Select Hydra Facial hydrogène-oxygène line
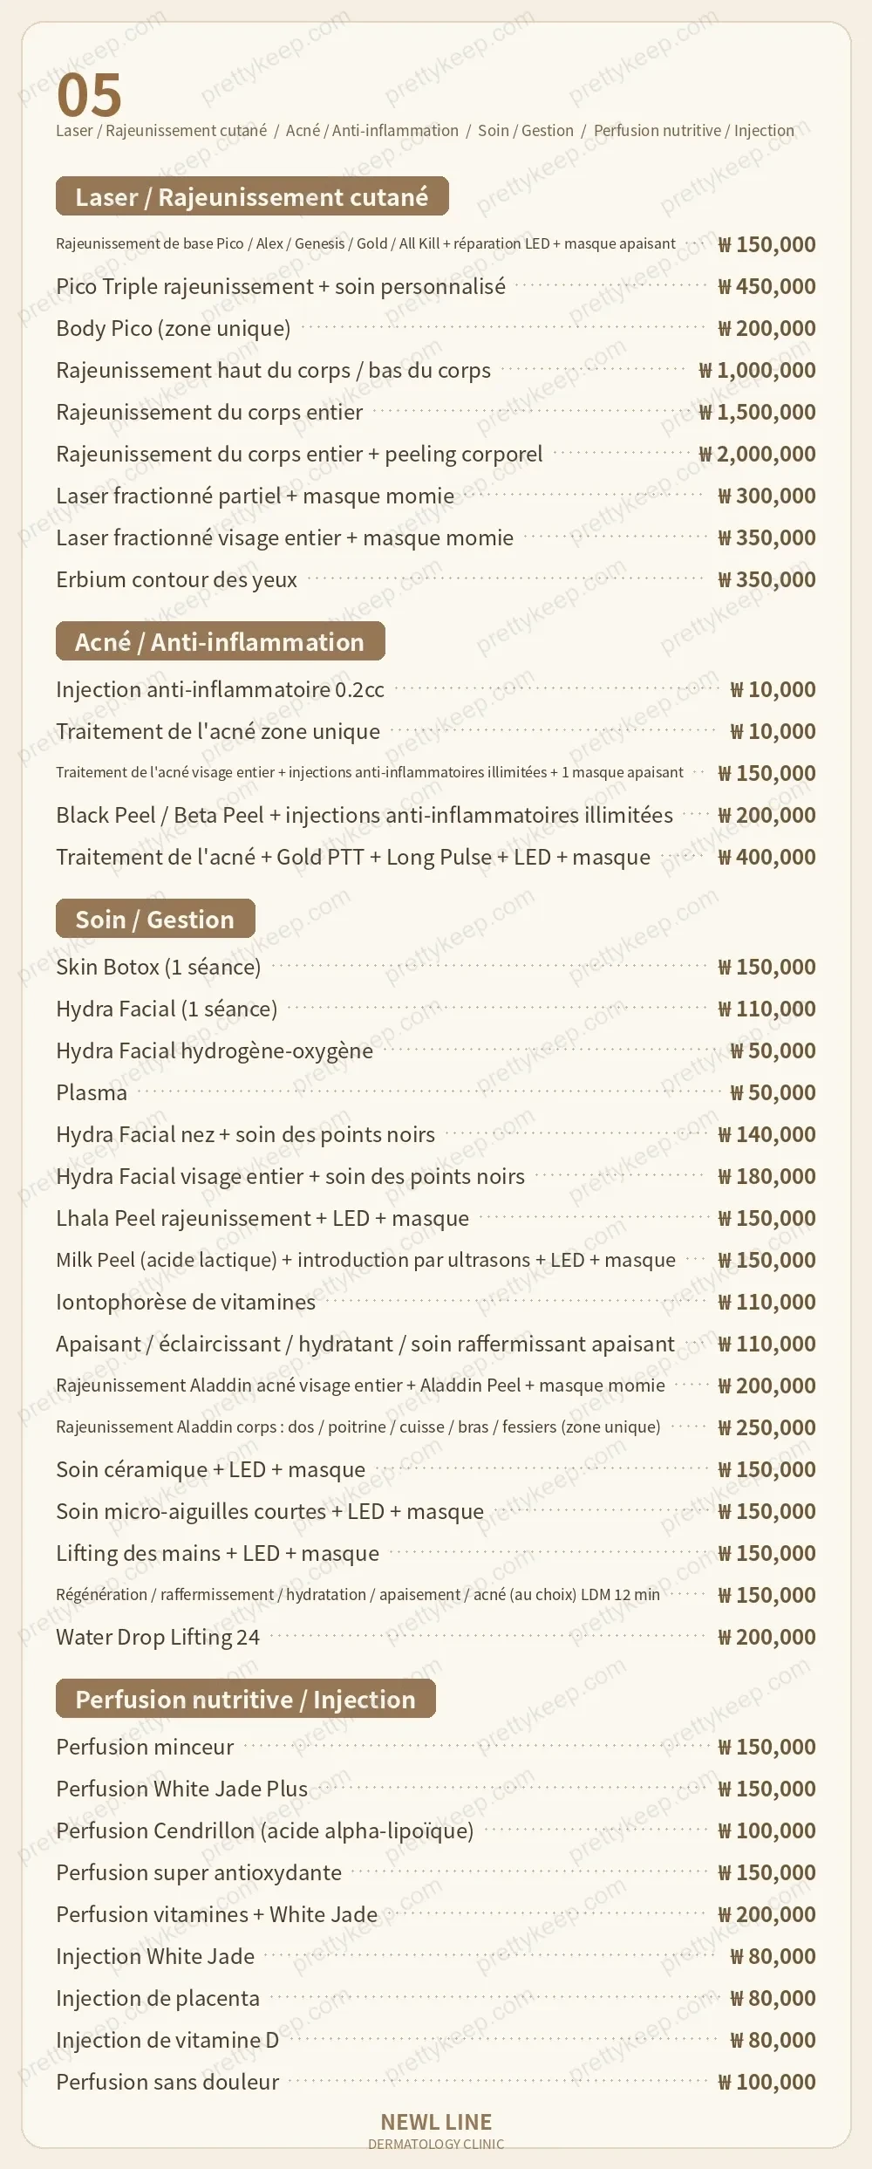The image size is (872, 2169). pos(436,1050)
